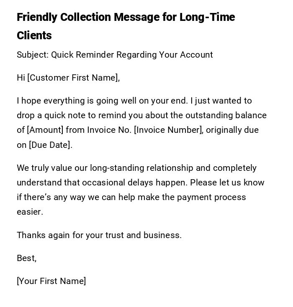Select the [Due Date] placeholder
Screen dimensions: 293x307
click(50, 145)
